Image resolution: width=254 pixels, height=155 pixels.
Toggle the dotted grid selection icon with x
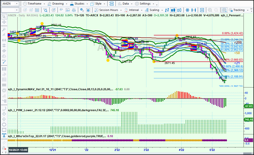pos(224,10)
